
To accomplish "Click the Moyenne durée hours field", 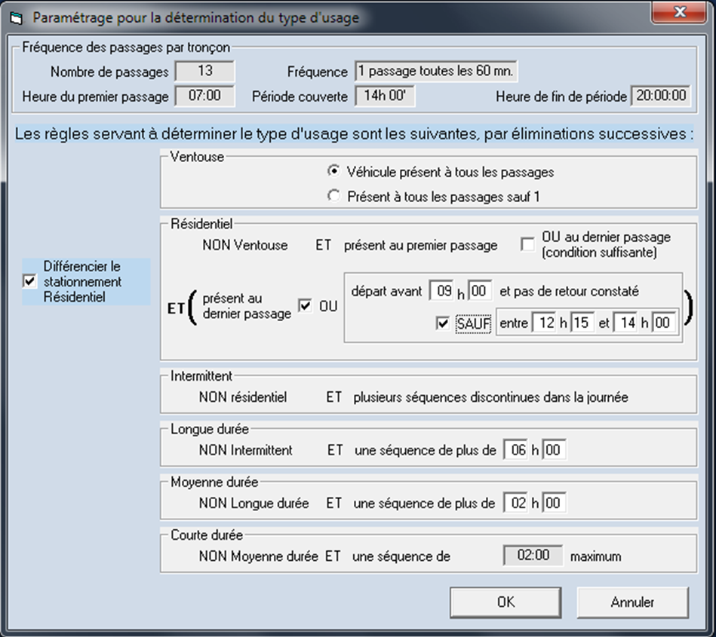I will tap(516, 503).
